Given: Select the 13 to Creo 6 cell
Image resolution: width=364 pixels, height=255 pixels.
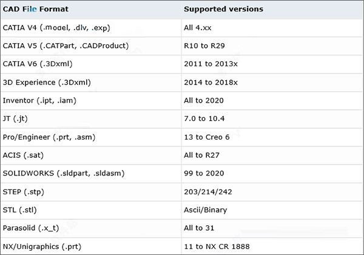Looking at the screenshot, I should point(208,137).
